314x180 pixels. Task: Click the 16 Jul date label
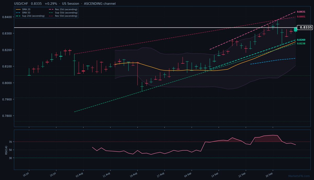coord(26,174)
